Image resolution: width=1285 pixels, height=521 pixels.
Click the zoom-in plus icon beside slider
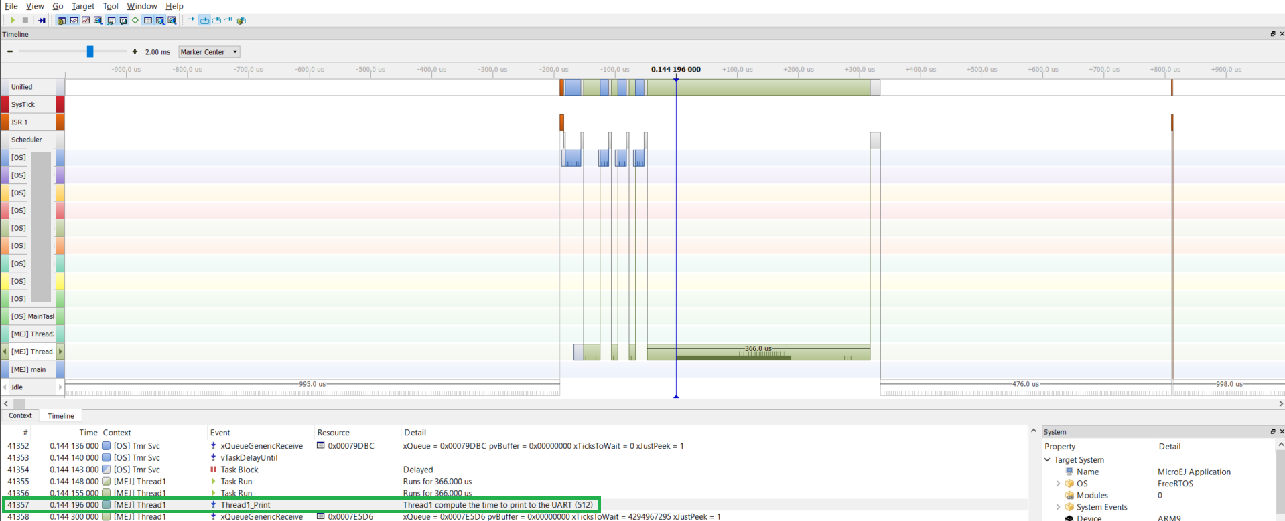tap(135, 51)
